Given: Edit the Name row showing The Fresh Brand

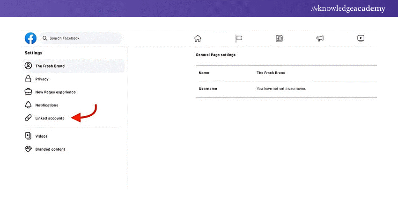Looking at the screenshot, I should click(x=286, y=73).
